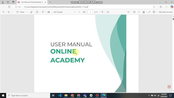Activate the Draw tool
The height and width of the screenshot is (98, 174).
click(20, 12)
